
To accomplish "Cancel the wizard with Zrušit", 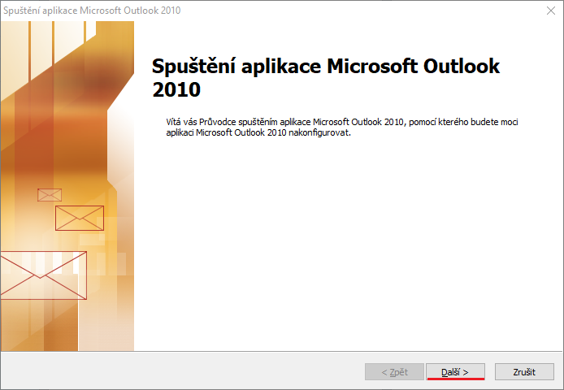I will point(524,371).
